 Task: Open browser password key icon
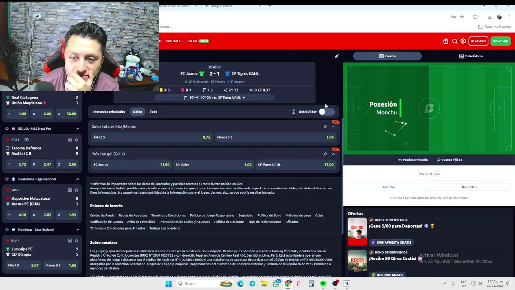[453, 17]
